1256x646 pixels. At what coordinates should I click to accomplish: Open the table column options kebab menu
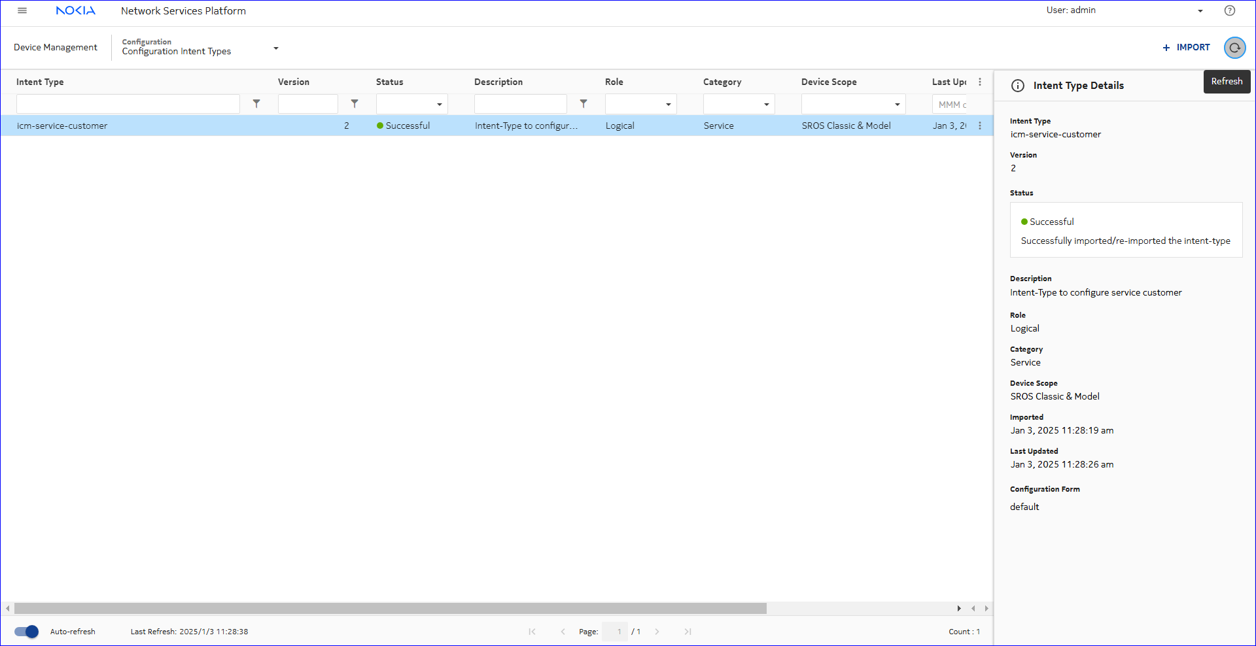pyautogui.click(x=979, y=82)
